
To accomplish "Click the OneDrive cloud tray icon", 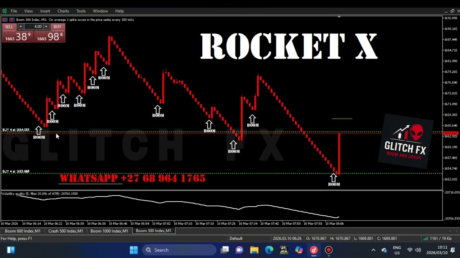I will [384, 250].
